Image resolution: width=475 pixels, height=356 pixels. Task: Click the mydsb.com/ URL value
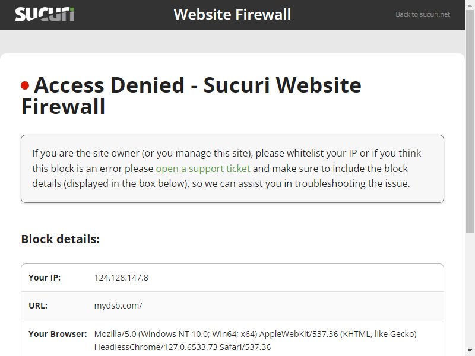click(x=118, y=306)
